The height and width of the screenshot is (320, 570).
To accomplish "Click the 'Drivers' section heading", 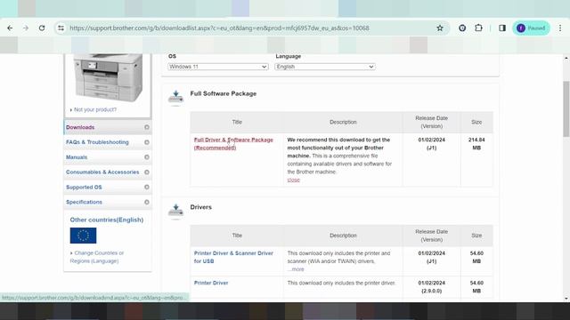I will pos(200,207).
